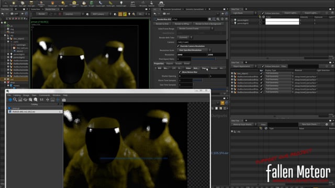
Task: Select the Gamepad Camera shelf tool
Action: click(161, 4)
